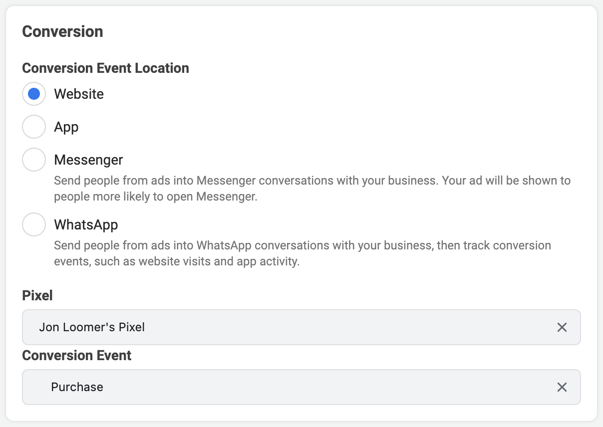Click the Conversion section heading
This screenshot has height=427, width=603.
coord(63,31)
